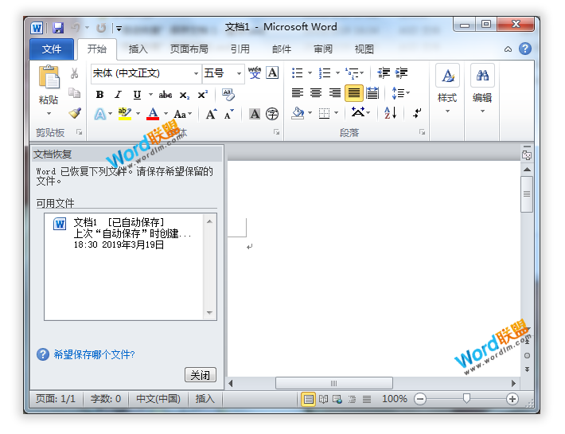Click the red font color button
This screenshot has width=565, height=434.
(x=153, y=114)
